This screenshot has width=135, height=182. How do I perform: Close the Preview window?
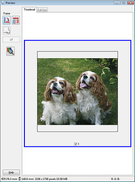point(131,3)
